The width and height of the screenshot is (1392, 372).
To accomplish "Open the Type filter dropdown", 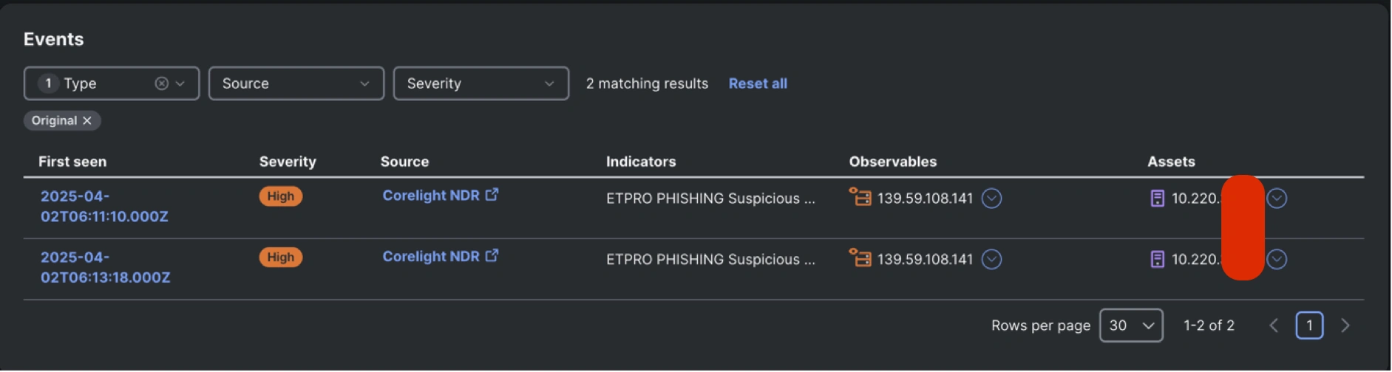I will (180, 83).
